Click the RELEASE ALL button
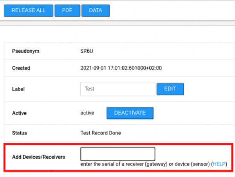The width and height of the screenshot is (235, 177). pyautogui.click(x=28, y=11)
